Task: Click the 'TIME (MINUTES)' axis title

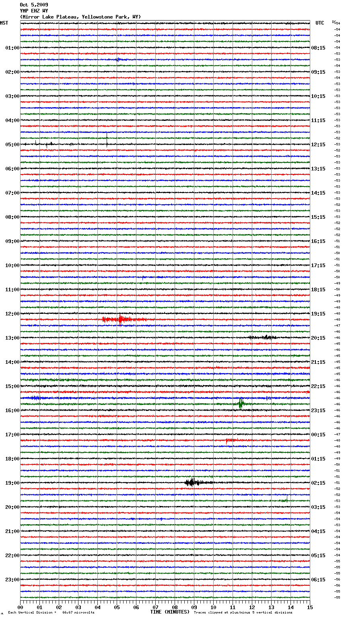Action: point(170,612)
